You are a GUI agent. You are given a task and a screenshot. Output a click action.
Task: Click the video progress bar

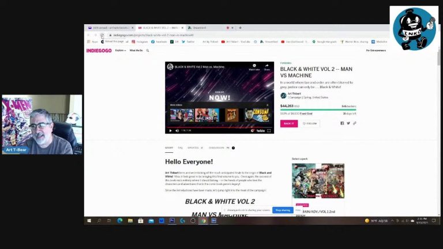click(x=219, y=126)
